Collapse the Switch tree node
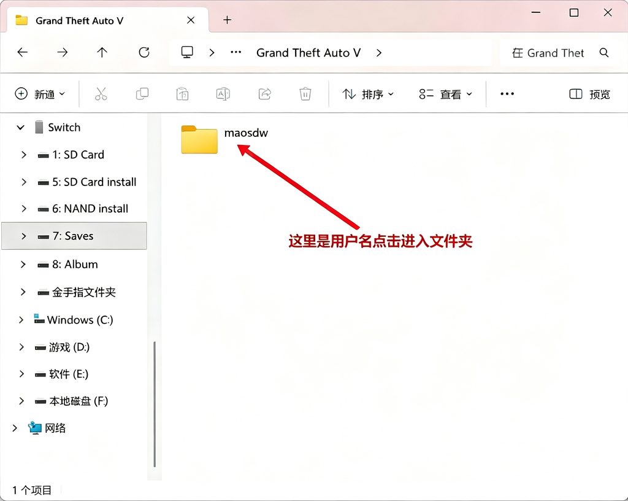This screenshot has height=501, width=628. click(20, 128)
